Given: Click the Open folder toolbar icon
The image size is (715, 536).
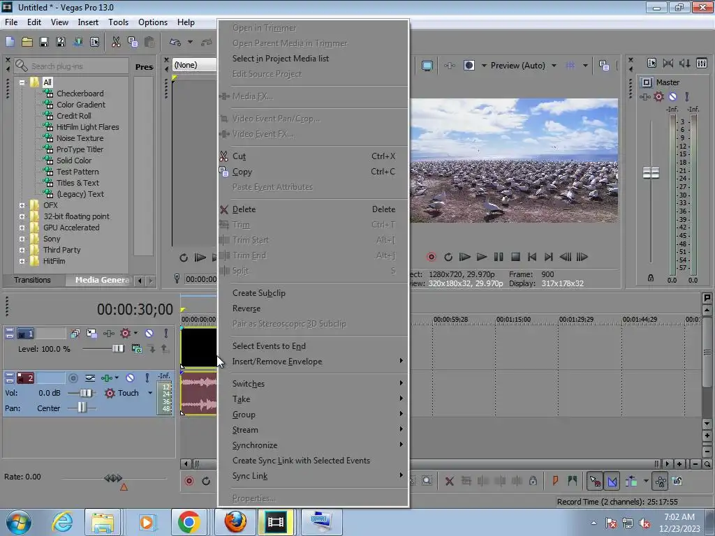Looking at the screenshot, I should (x=27, y=42).
